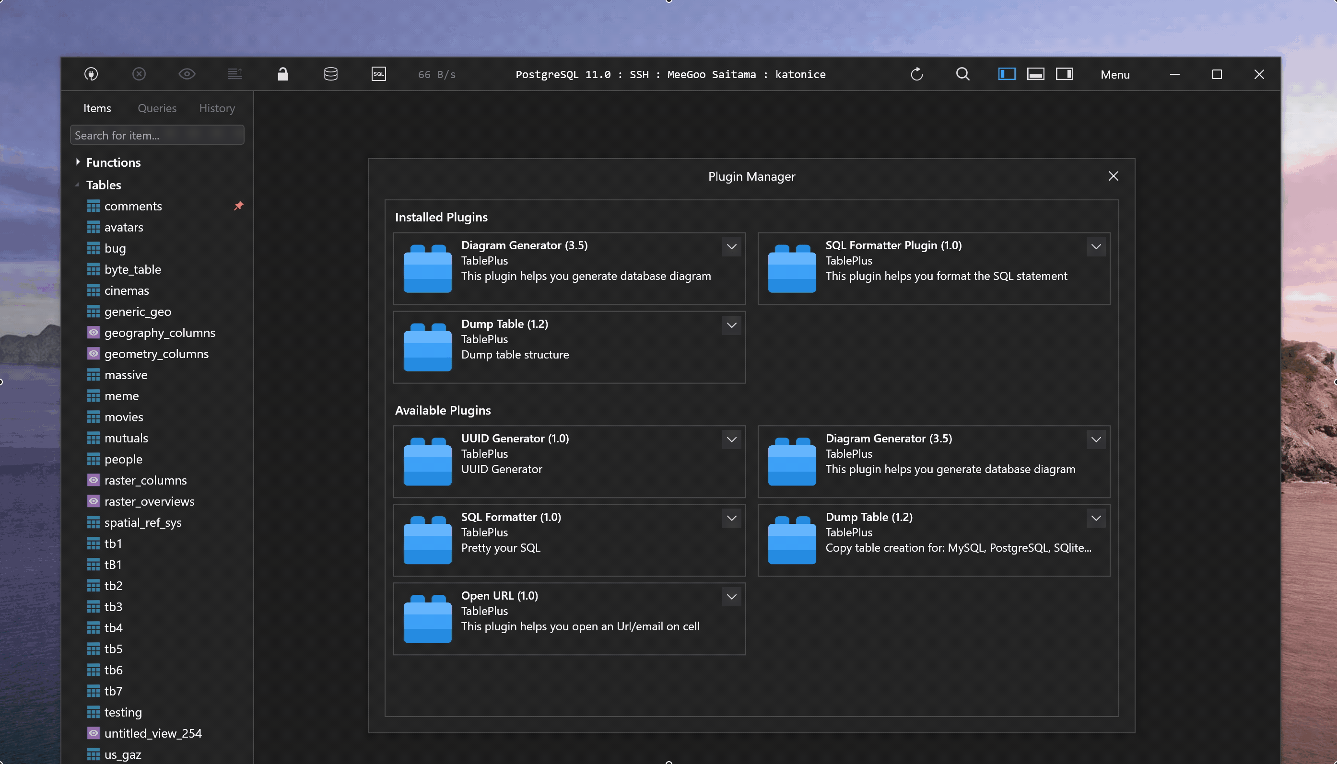Toggle the right sidebar panel

pyautogui.click(x=1065, y=74)
